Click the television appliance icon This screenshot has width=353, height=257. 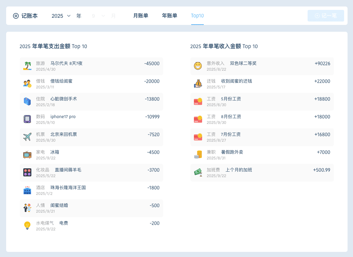click(27, 155)
